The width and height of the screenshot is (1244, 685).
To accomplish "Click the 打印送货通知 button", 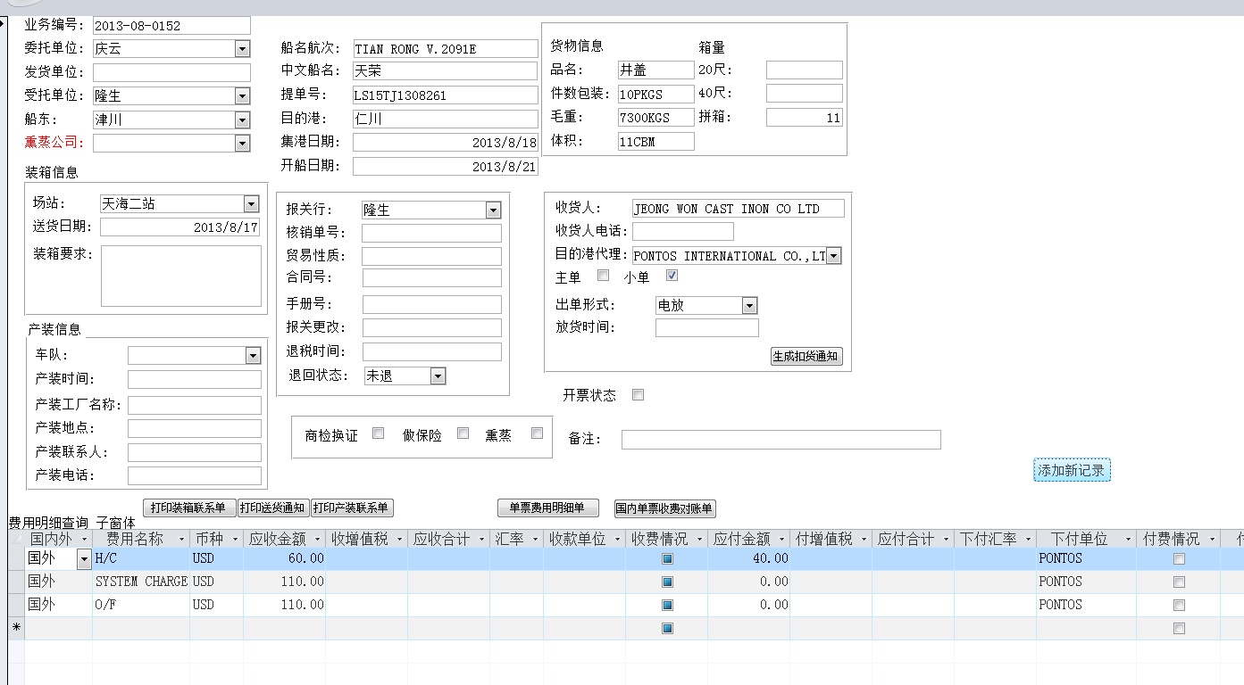I will [x=272, y=508].
